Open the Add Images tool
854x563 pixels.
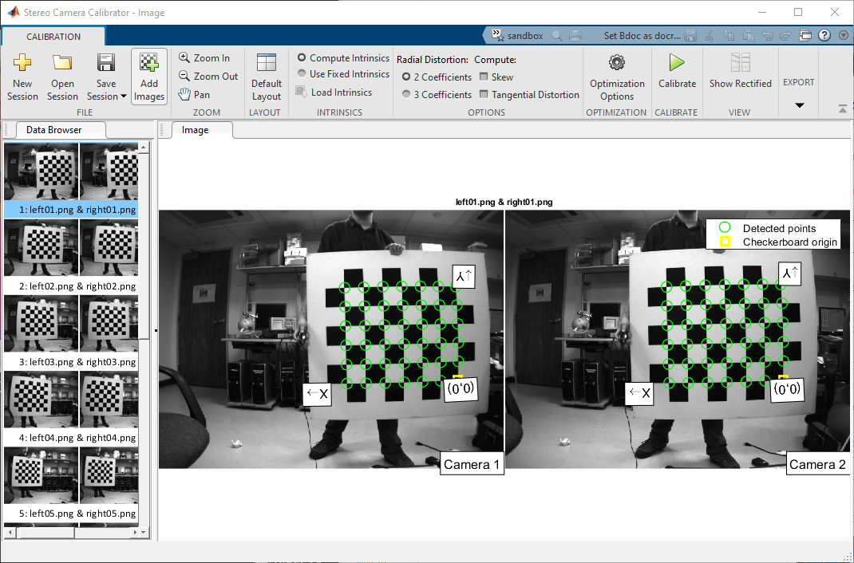coord(148,77)
